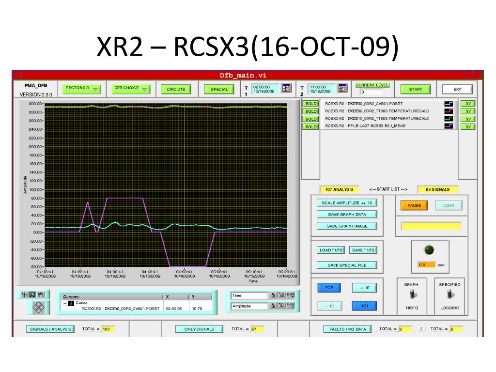Open Amplitude axis format options
The height and width of the screenshot is (372, 496).
click(291, 306)
